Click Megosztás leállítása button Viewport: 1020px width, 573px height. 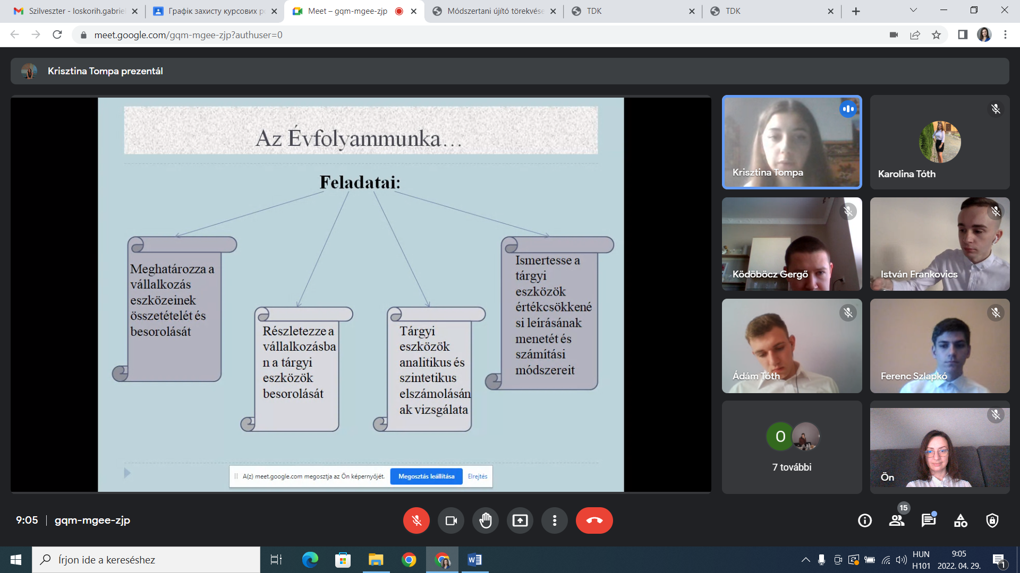(426, 476)
